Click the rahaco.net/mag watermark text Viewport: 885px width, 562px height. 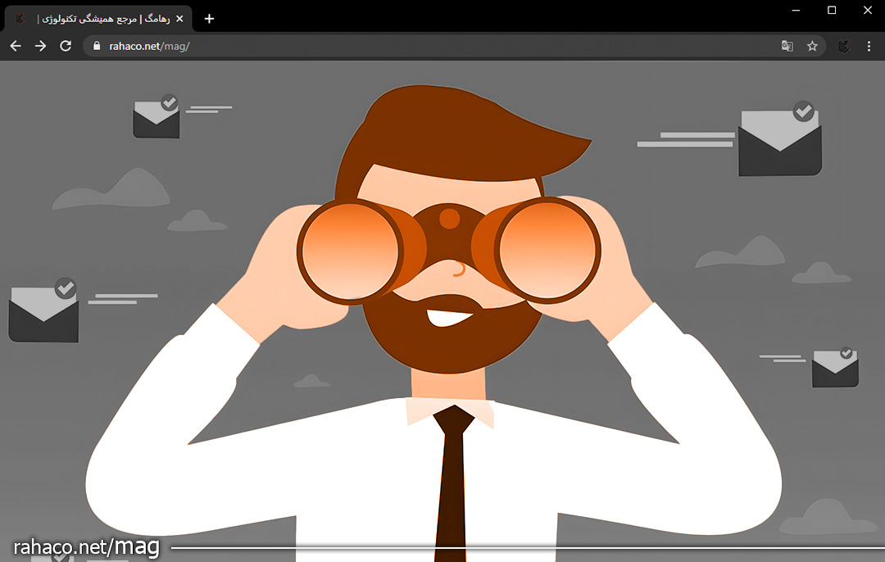point(86,546)
